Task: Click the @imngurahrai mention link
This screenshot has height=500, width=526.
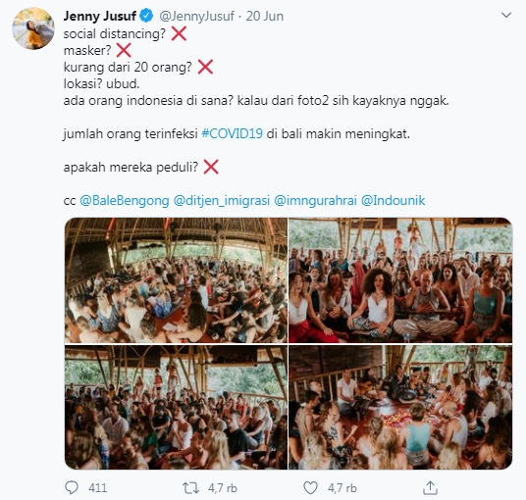Action: 315,200
